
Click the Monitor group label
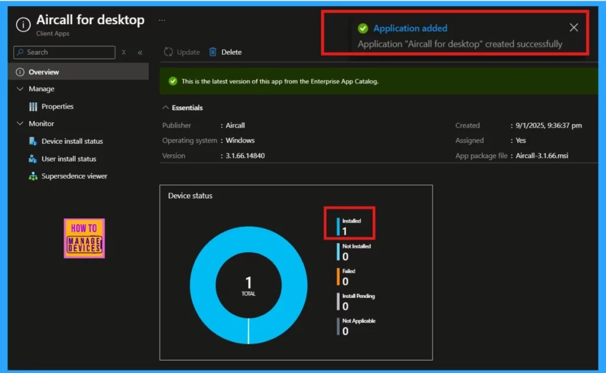coord(41,124)
